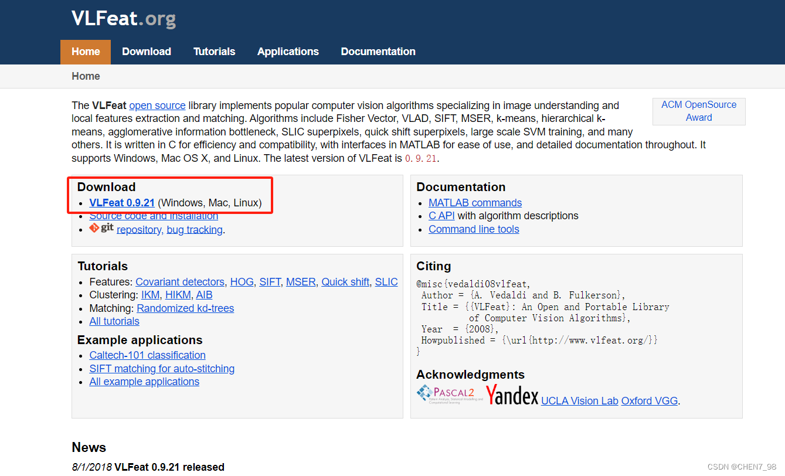Click the Download section heading

tap(107, 187)
